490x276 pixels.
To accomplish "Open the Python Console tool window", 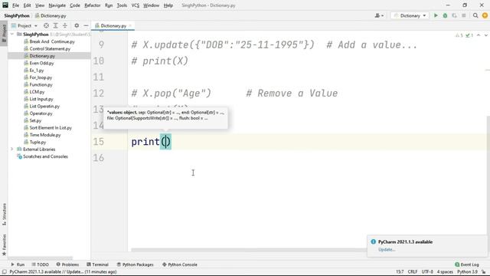I will coord(180,264).
